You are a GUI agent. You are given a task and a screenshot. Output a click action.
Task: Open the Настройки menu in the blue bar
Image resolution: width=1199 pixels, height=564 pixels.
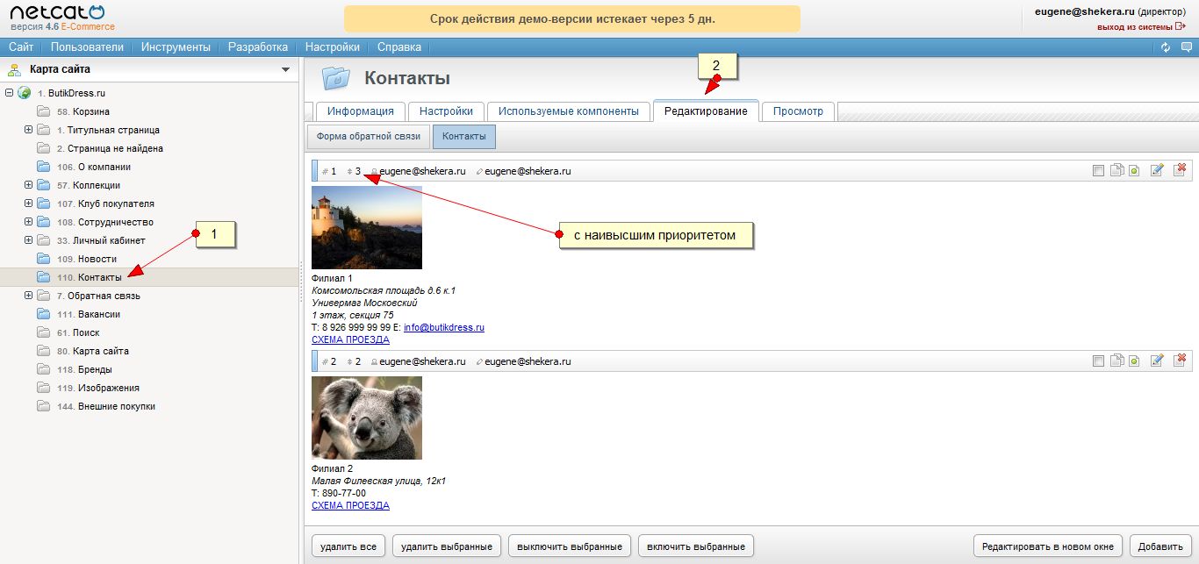pyautogui.click(x=333, y=47)
